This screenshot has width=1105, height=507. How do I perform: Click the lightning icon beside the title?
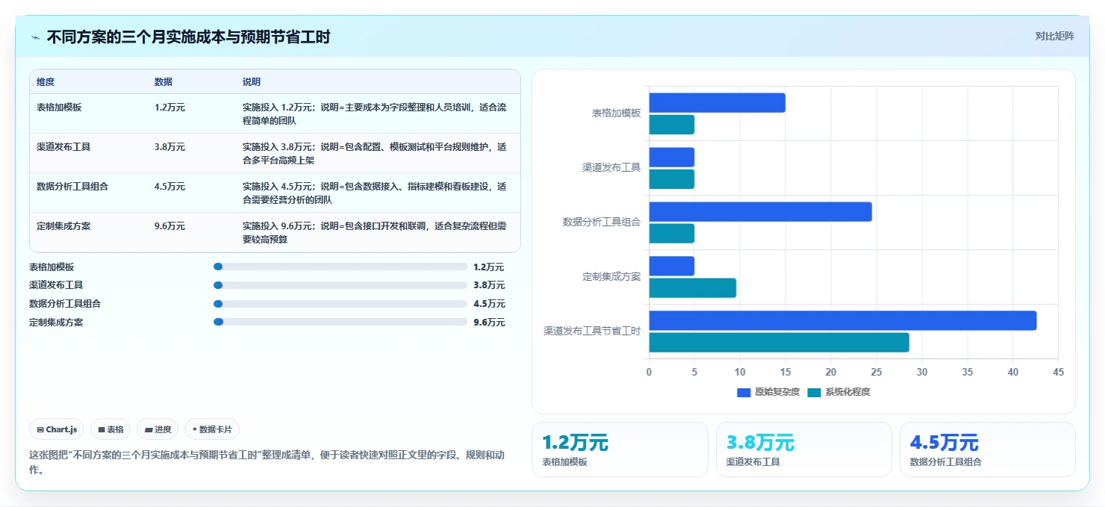coord(35,37)
